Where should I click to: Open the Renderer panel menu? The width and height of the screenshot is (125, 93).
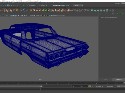click(x=4, y=14)
